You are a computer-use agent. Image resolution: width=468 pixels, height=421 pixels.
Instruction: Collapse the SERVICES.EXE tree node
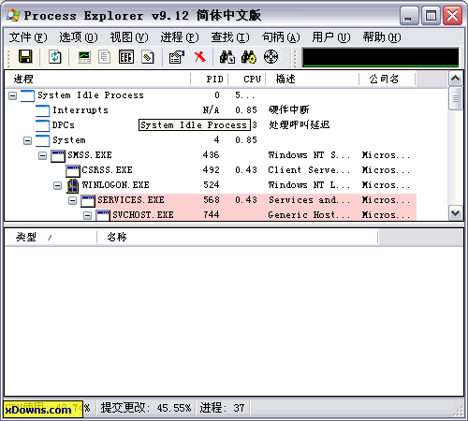pos(72,200)
